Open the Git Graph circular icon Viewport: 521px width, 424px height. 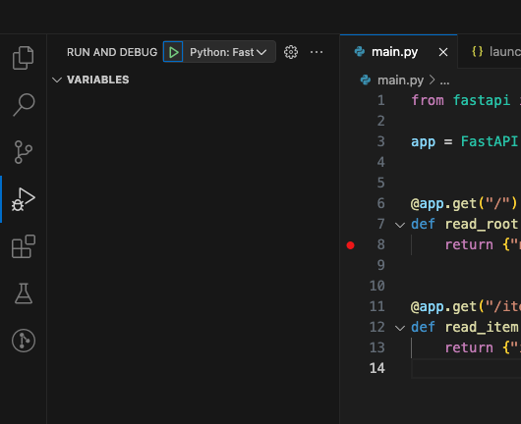(24, 341)
